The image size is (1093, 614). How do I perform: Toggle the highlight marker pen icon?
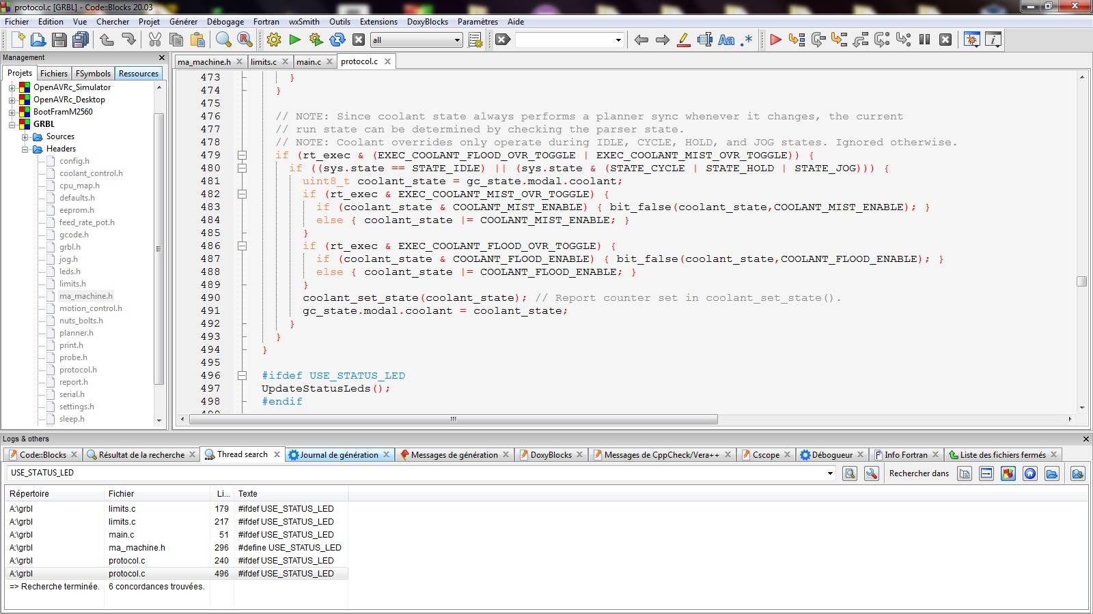click(683, 40)
